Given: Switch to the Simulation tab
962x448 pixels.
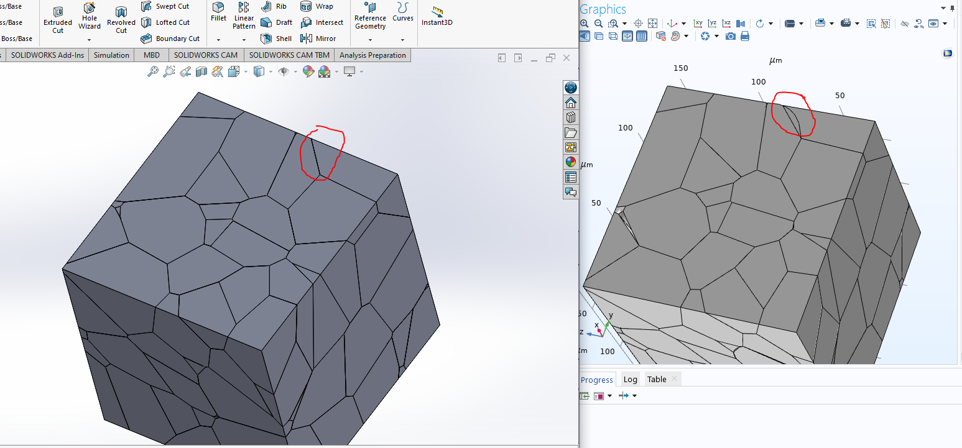Looking at the screenshot, I should tap(111, 55).
